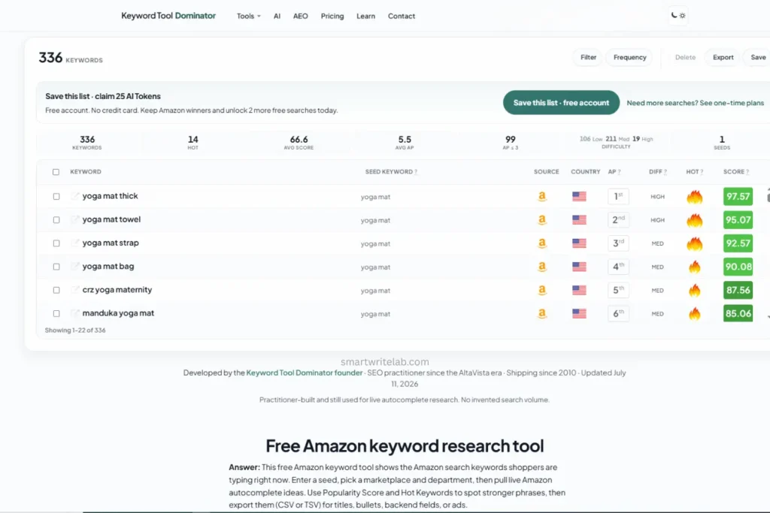Click the edit icon beside manduka yoga mat
Screen dimensions: 770x513
74,313
